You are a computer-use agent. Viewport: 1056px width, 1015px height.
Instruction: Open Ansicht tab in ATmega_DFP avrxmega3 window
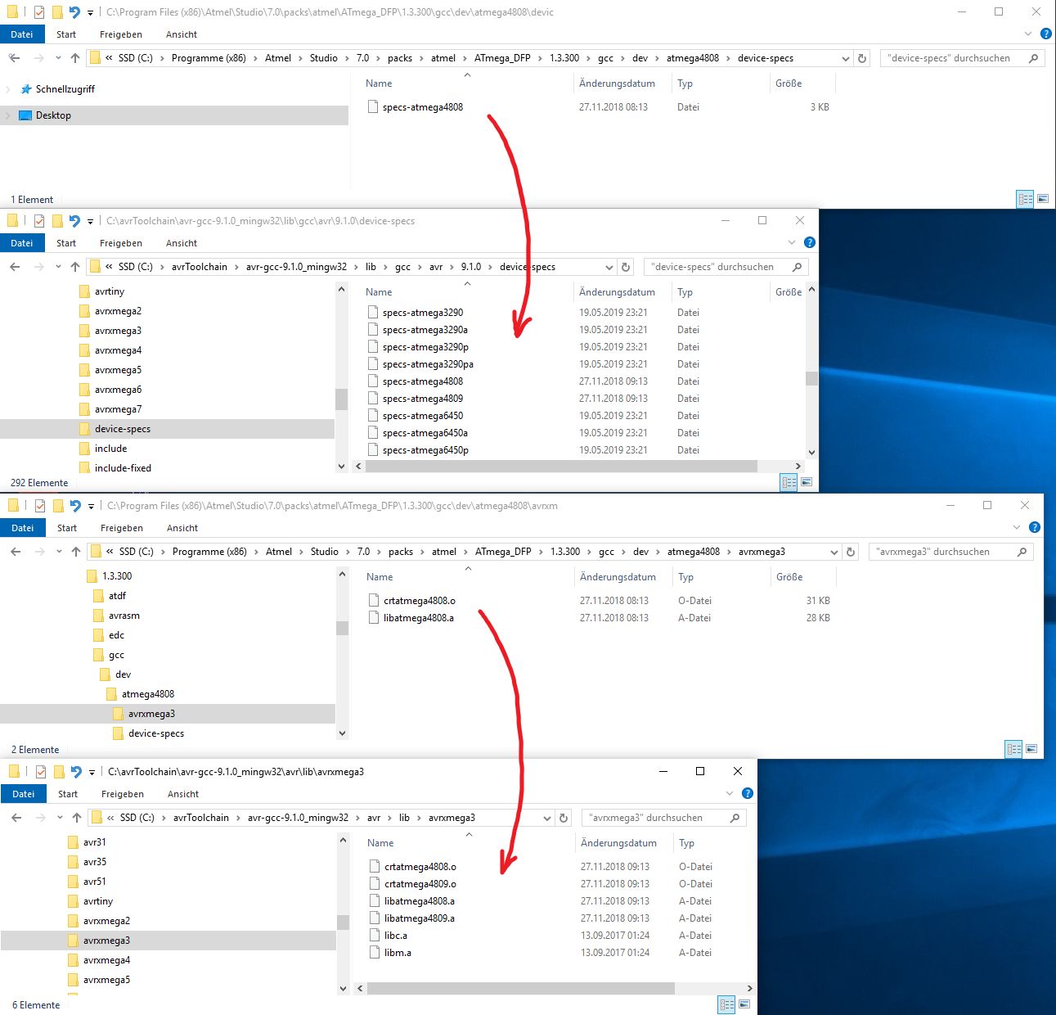tap(182, 528)
